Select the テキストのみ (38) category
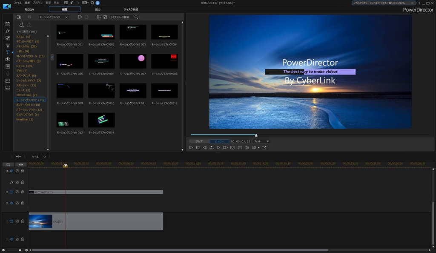The width and height of the screenshot is (436, 253). pos(26,46)
